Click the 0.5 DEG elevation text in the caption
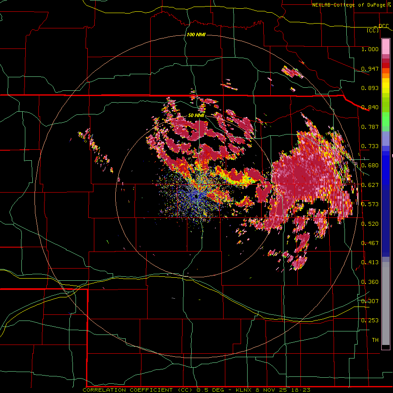 pos(211,390)
